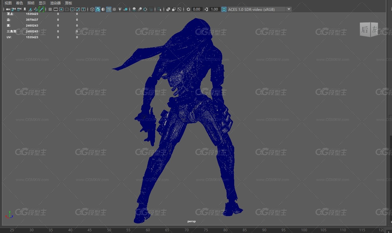This screenshot has width=392, height=233.
Task: Toggle the View Transform ON button
Action: (224, 9)
